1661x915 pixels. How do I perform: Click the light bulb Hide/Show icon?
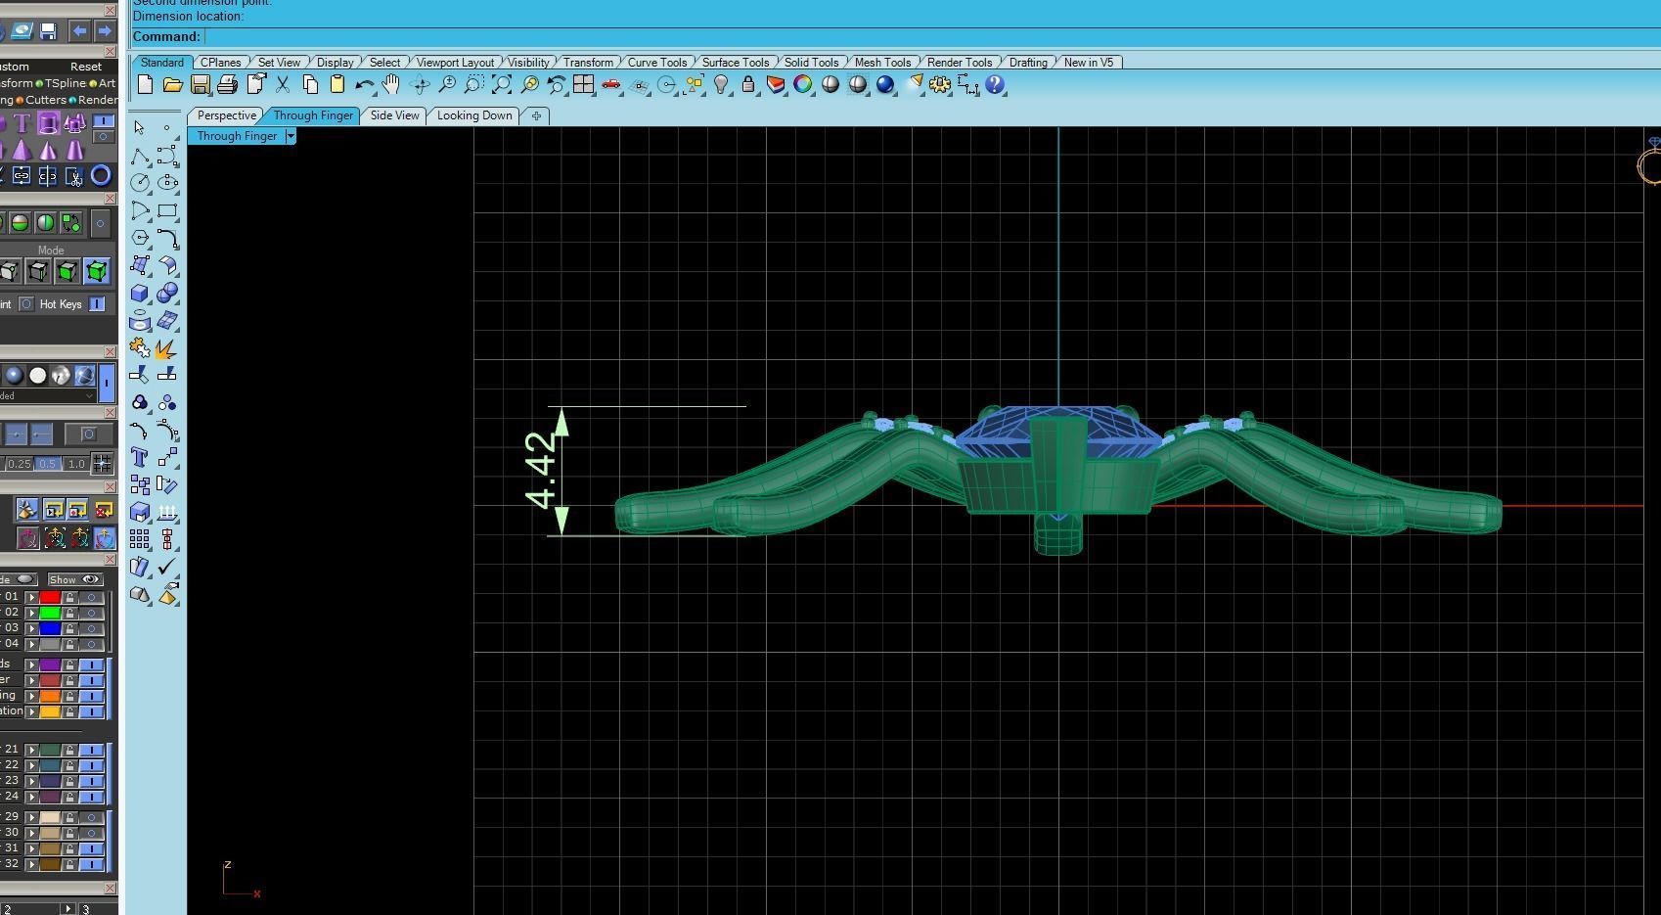[x=721, y=85]
